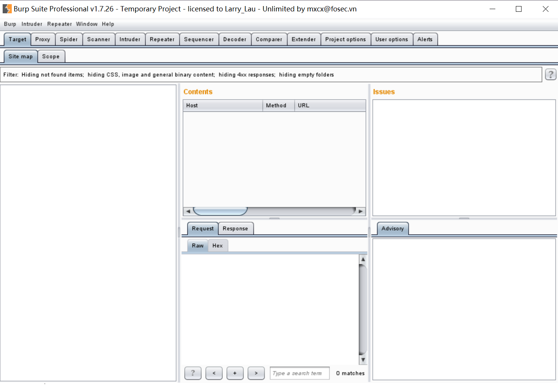This screenshot has height=385, width=558.
Task: Switch to the Hex view of the request
Action: tap(217, 245)
